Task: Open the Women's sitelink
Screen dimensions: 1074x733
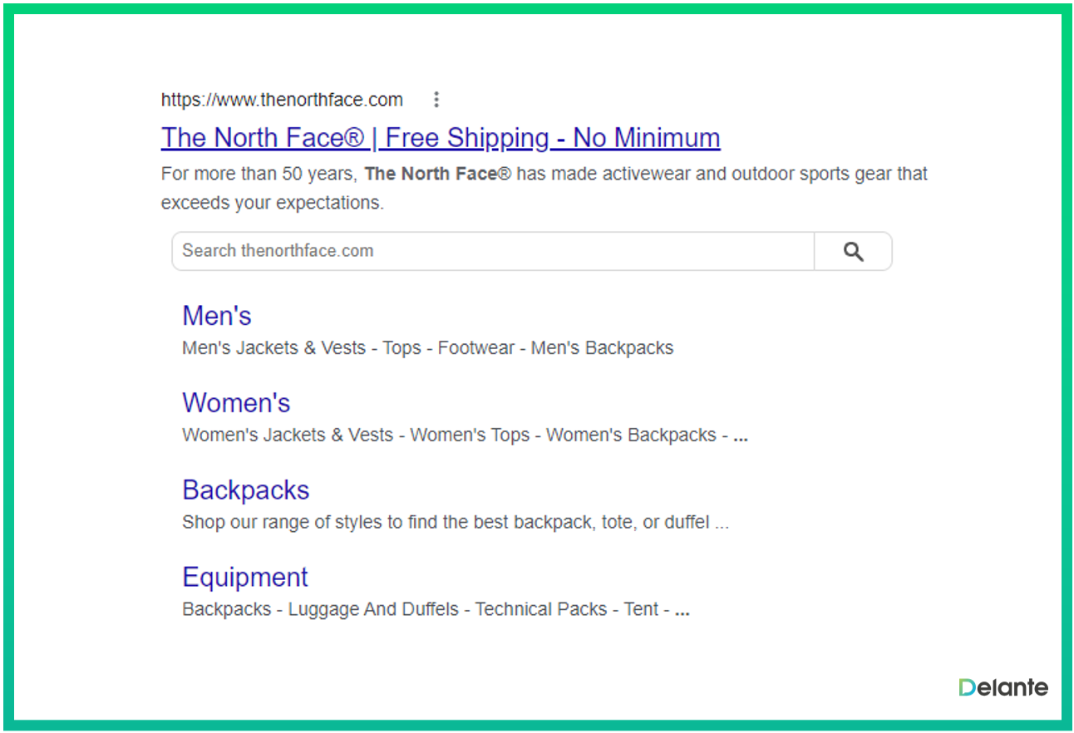Action: pyautogui.click(x=236, y=403)
